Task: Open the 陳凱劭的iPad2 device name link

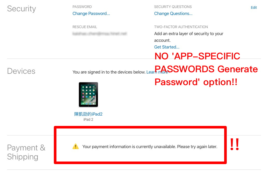Action: point(88,114)
